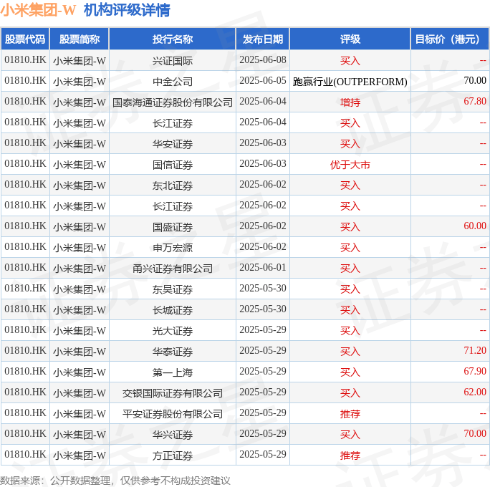Click the 股票代码 column header

(x=25, y=39)
